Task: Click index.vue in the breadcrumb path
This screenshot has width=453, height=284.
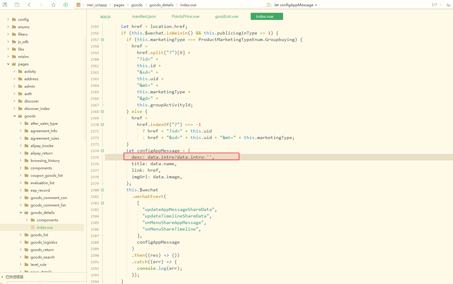Action: click(x=188, y=5)
